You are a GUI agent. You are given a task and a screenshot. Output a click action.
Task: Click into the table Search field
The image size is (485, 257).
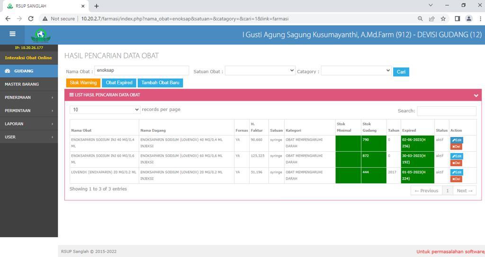(446, 111)
